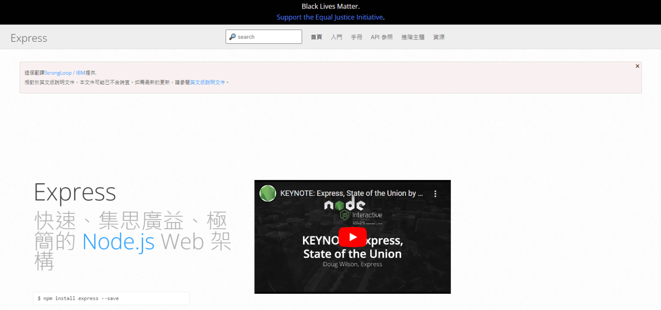Image resolution: width=661 pixels, height=310 pixels.
Task: Open the StrongLoop link in the notice
Action: 59,73
